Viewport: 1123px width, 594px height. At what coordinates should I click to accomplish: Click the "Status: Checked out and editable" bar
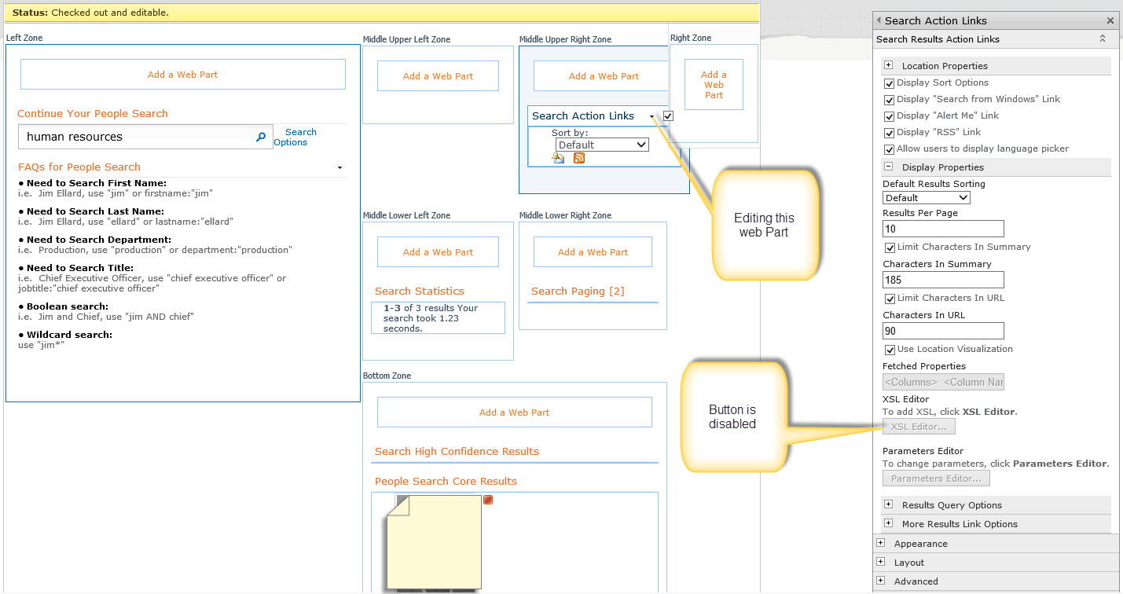pos(380,13)
